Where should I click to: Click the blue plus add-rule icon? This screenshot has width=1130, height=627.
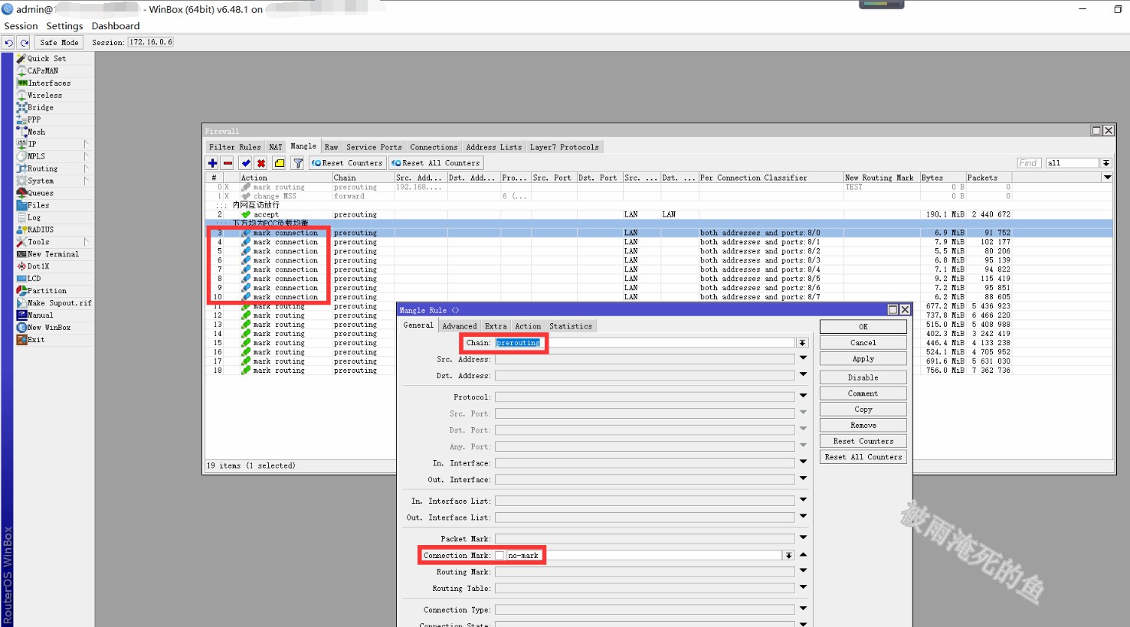tap(212, 163)
